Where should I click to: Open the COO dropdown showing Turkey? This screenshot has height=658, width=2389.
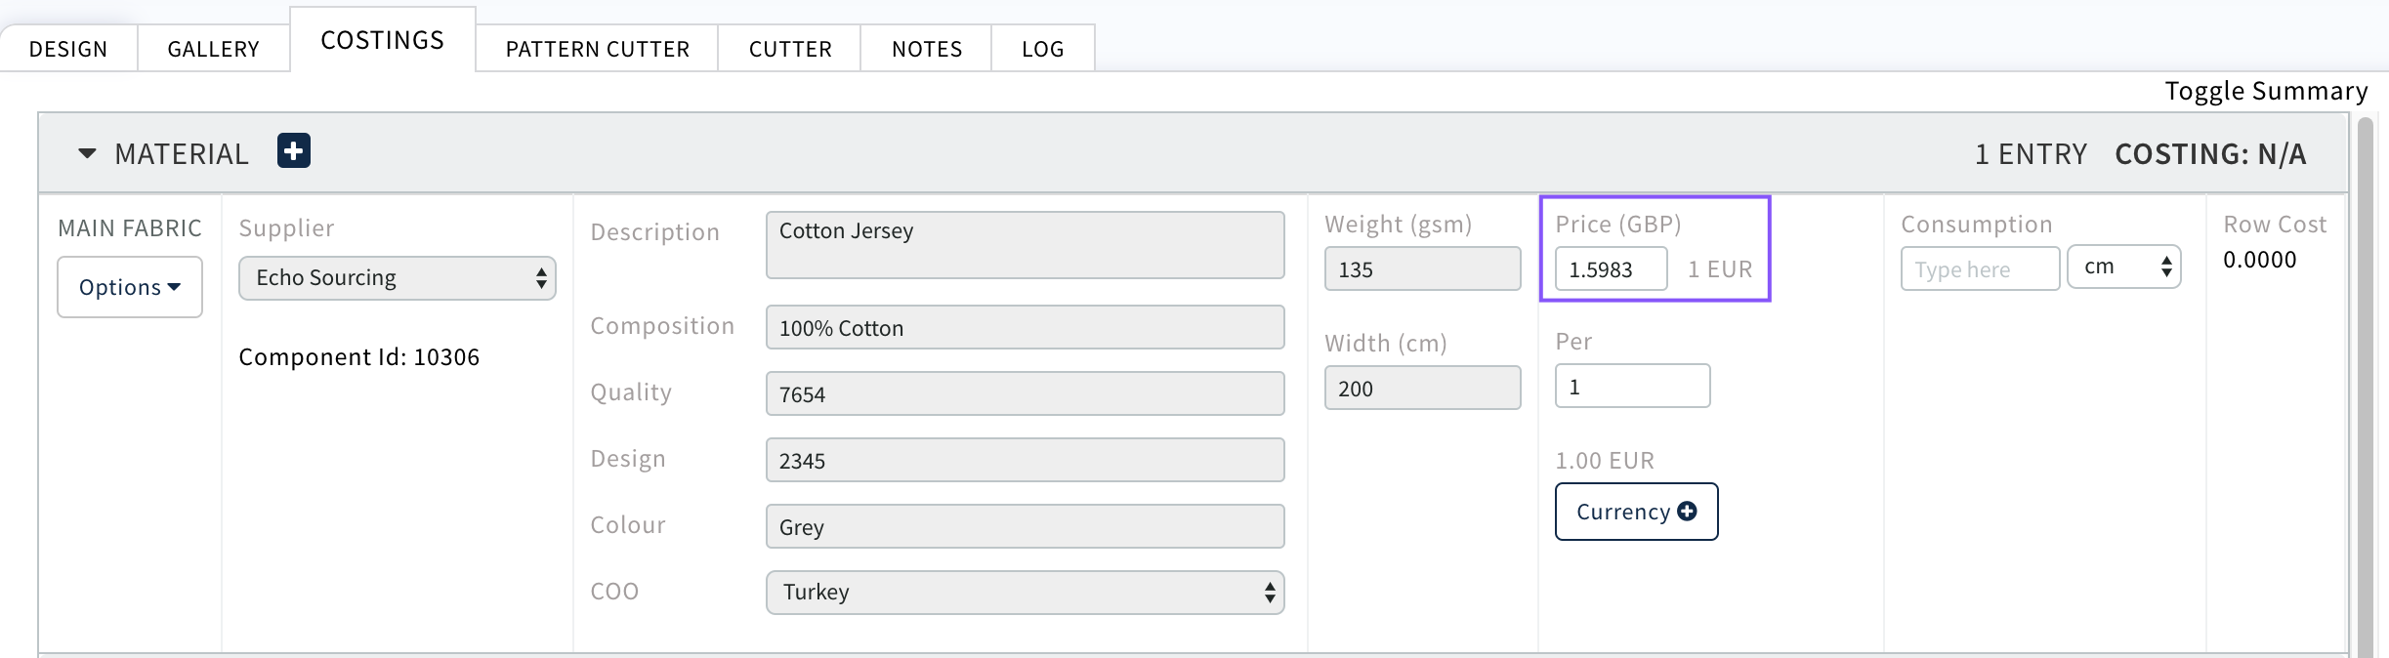click(x=1025, y=593)
